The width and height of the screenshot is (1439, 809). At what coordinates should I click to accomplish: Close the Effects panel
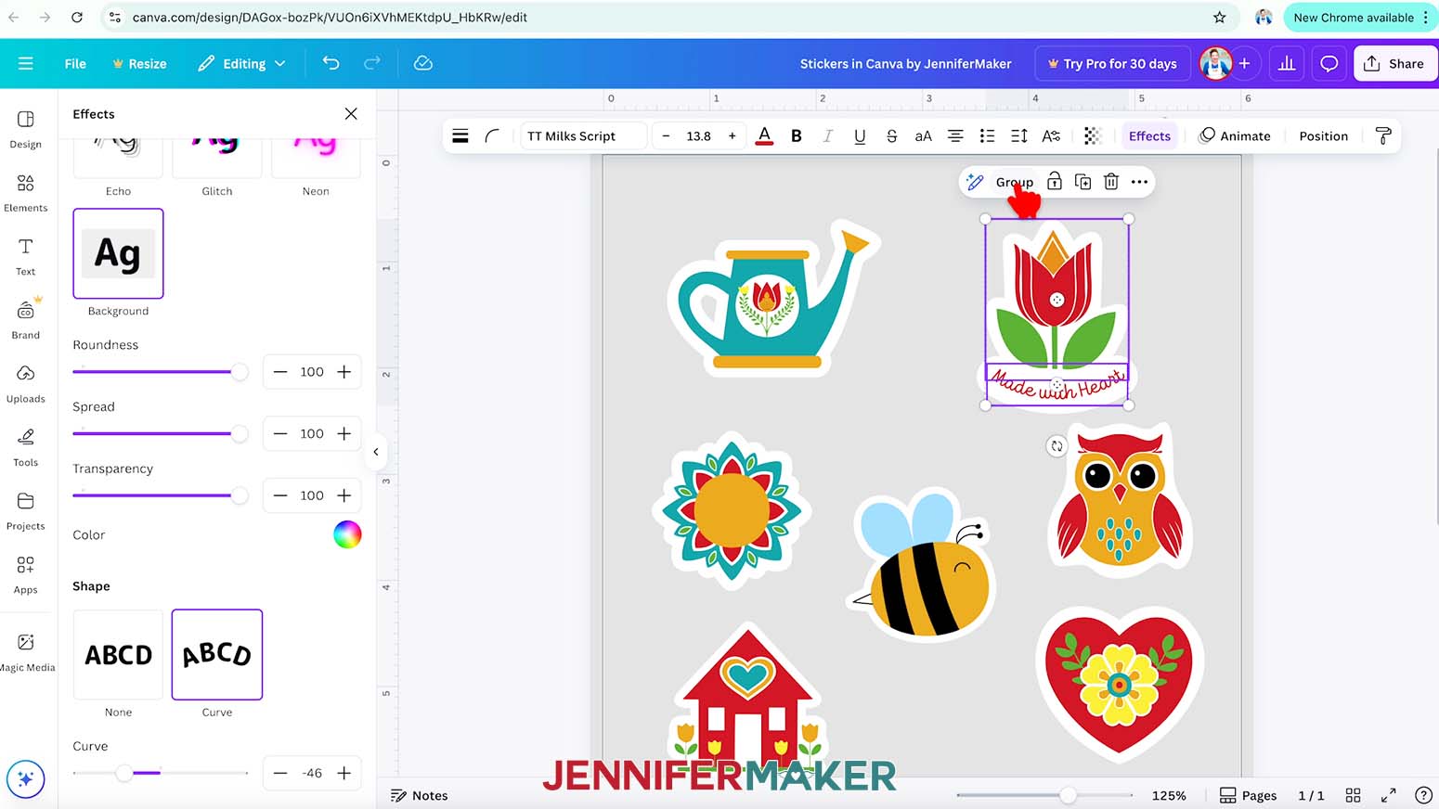point(351,114)
